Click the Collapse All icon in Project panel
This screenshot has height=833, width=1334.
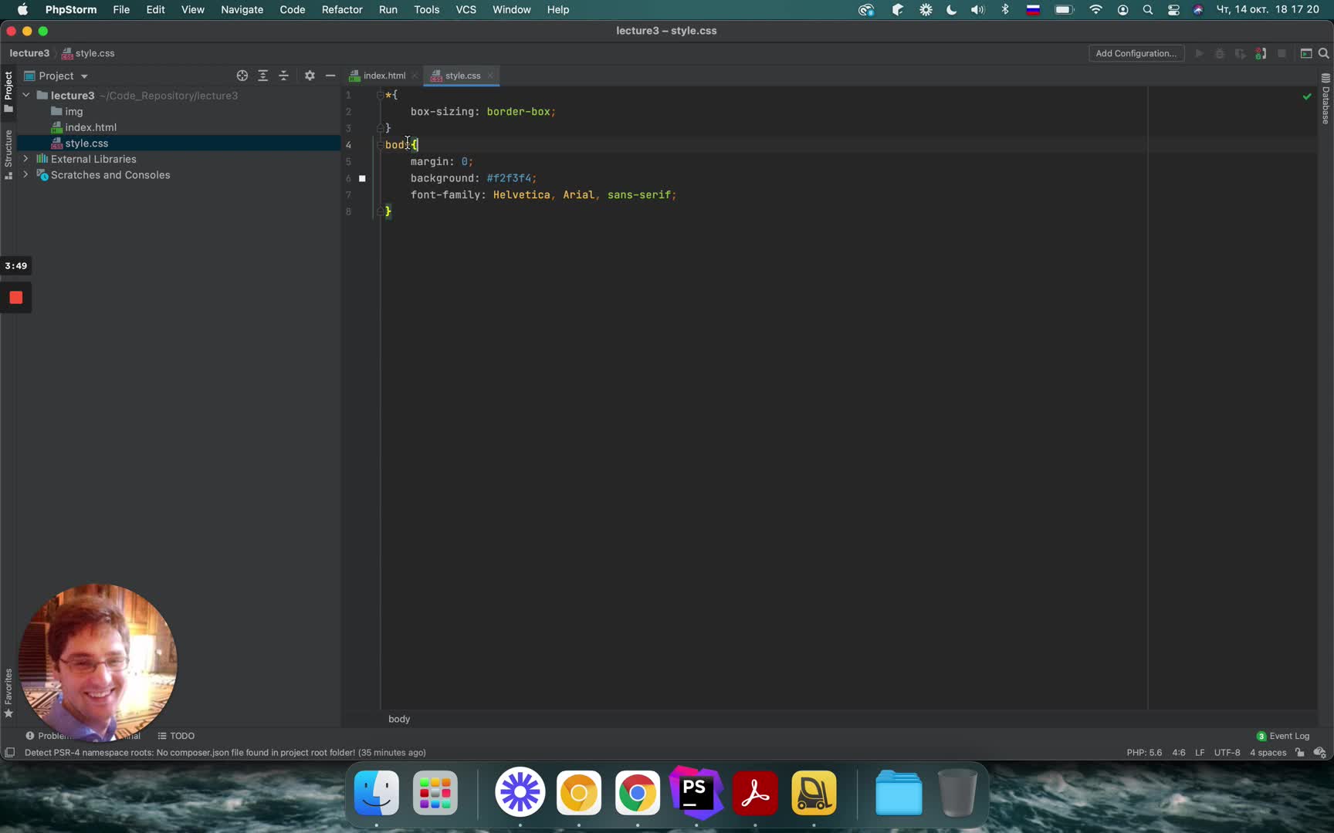[284, 76]
